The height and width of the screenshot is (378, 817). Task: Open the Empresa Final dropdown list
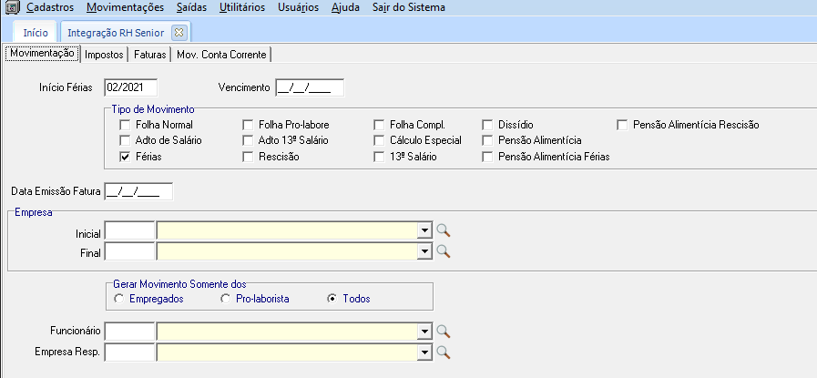click(424, 251)
